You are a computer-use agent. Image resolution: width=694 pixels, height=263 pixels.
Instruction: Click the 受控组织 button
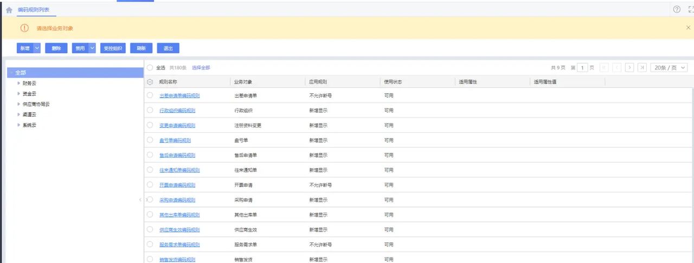tap(113, 48)
